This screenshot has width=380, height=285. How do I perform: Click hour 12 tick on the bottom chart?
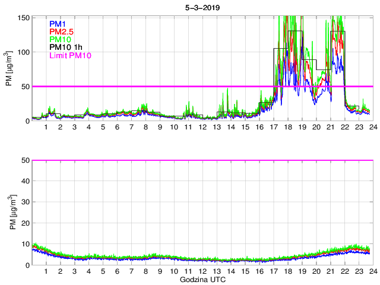(202, 271)
